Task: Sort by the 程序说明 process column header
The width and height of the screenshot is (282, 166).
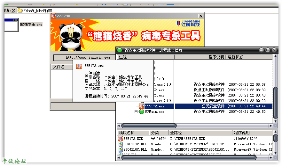Action: [x=200, y=57]
